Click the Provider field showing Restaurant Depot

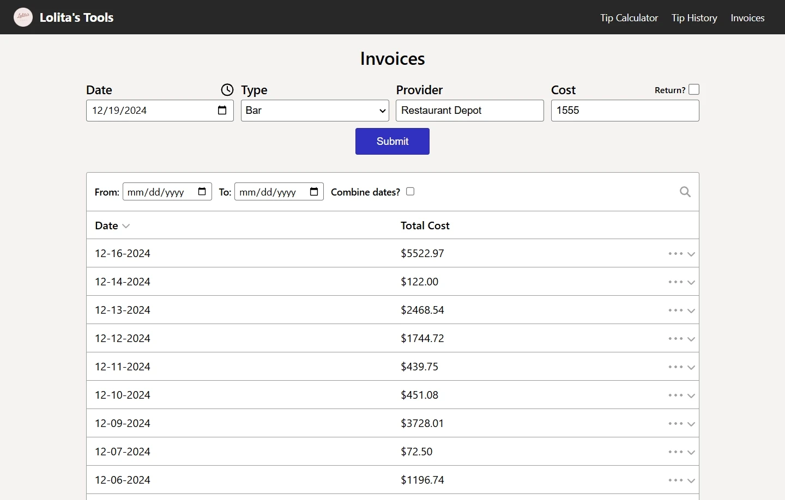(x=469, y=111)
